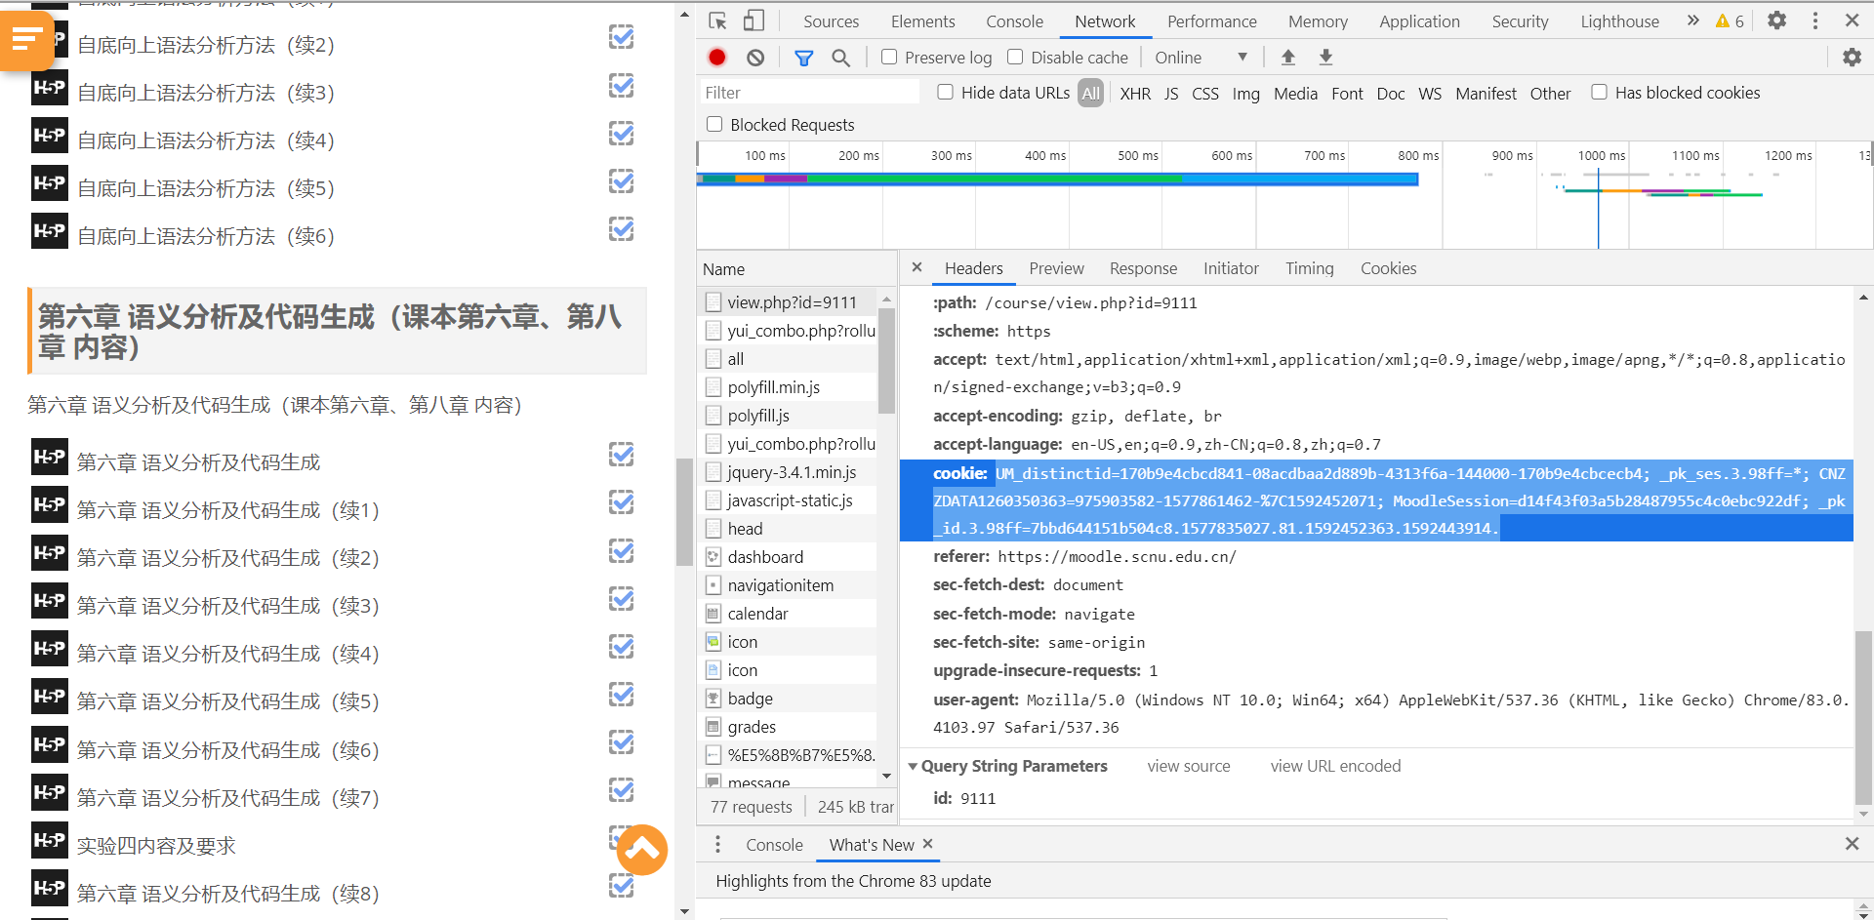Viewport: 1874px width, 920px height.
Task: Filter requests by JS type
Action: (x=1171, y=94)
